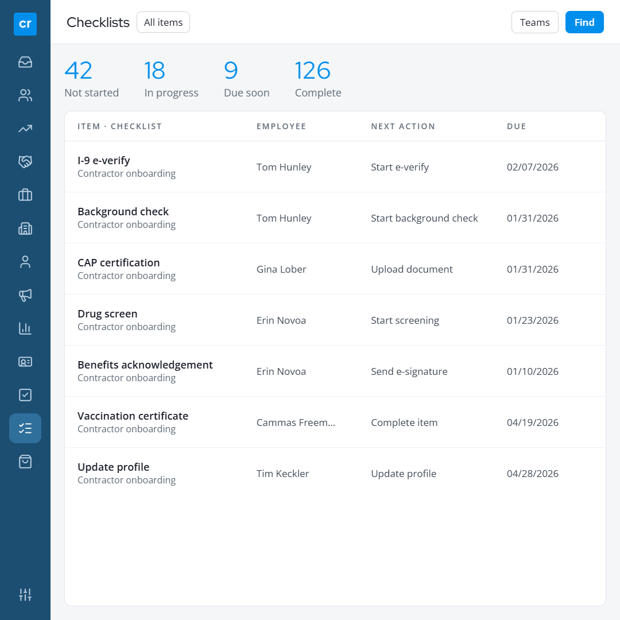Select the active checklist list icon
The width and height of the screenshot is (620, 620).
[25, 428]
